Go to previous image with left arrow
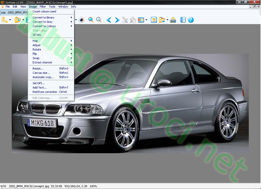Viewport: 261px width, 189px height. tap(109, 20)
